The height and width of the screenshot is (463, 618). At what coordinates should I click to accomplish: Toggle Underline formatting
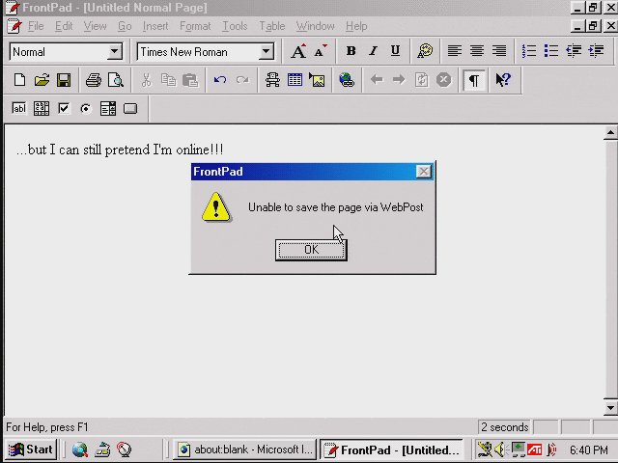(x=395, y=51)
